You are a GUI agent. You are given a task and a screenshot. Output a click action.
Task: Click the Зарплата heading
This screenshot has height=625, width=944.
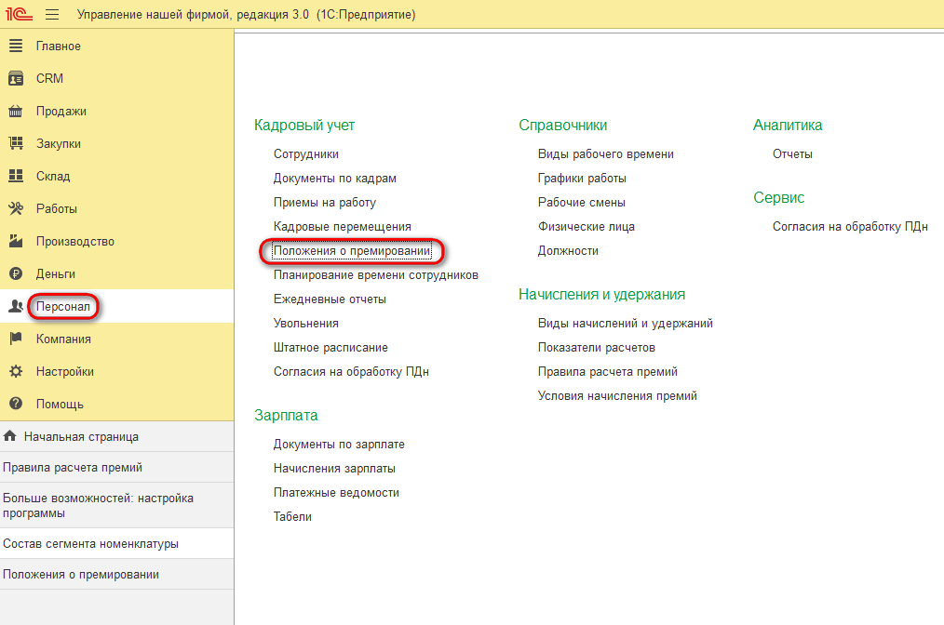286,416
